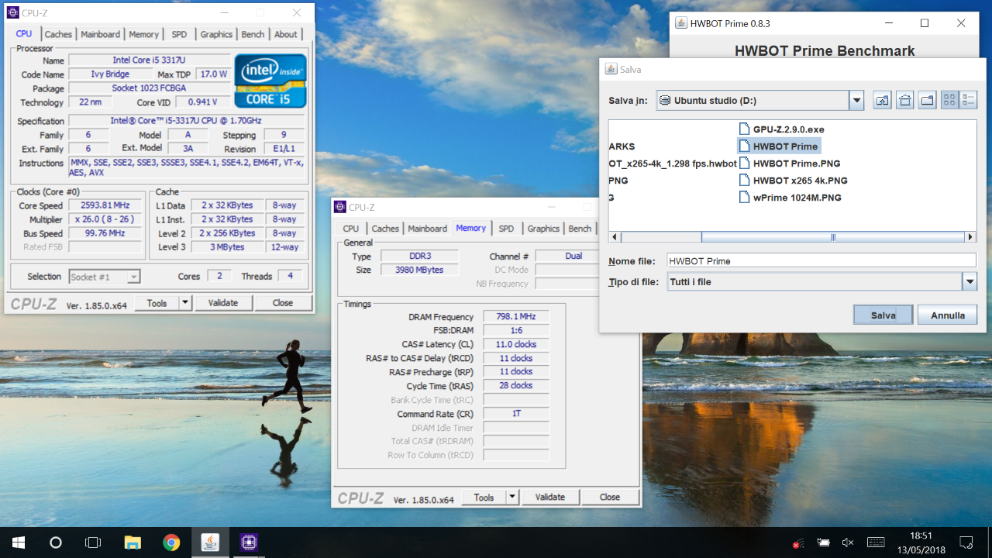Image resolution: width=992 pixels, height=558 pixels.
Task: Select CPU tab in CPU window
Action: [24, 33]
